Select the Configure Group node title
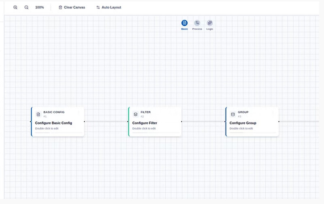 click(x=243, y=123)
